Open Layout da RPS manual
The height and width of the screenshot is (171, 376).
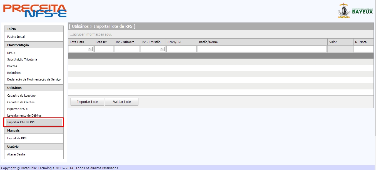[17, 138]
